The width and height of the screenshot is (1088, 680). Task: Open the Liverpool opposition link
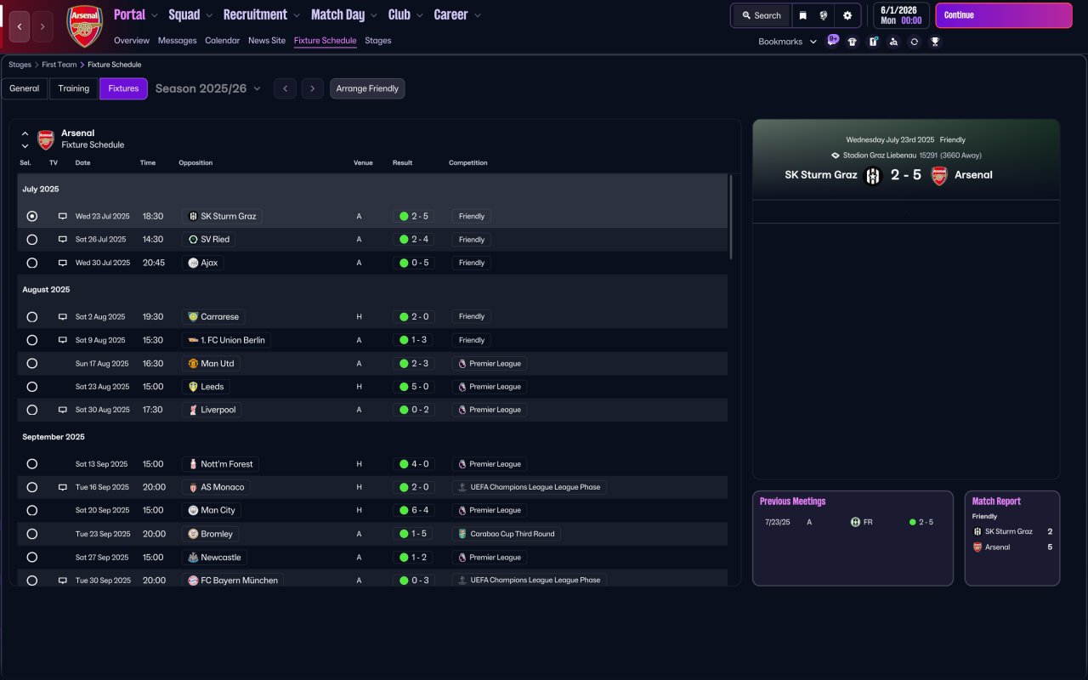[x=212, y=410]
